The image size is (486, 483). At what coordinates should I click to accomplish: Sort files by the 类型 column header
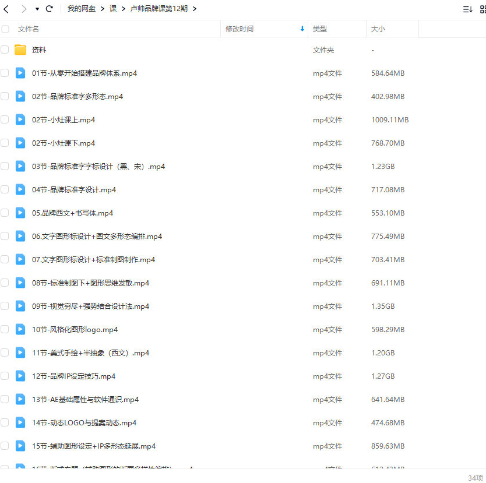[319, 29]
